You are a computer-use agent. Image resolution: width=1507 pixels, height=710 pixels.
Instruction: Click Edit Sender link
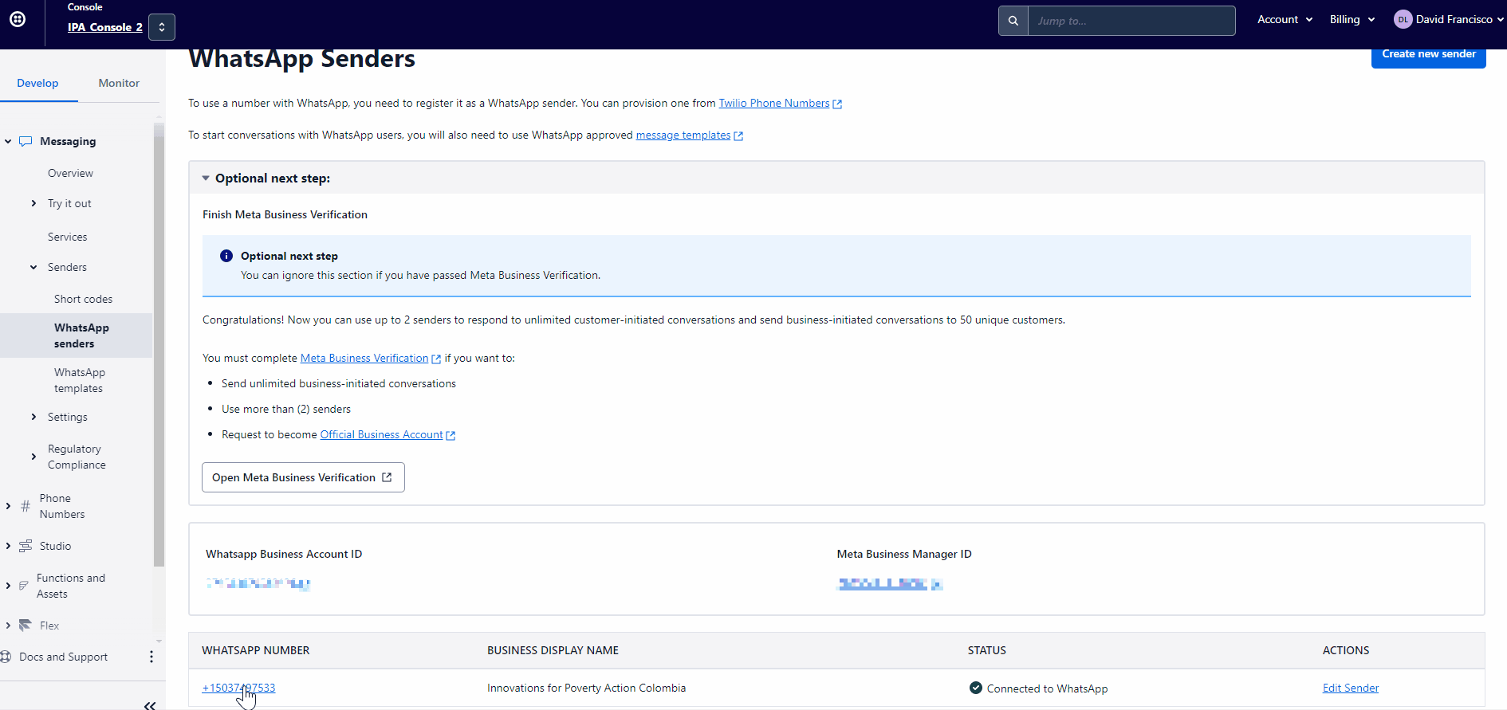1351,688
